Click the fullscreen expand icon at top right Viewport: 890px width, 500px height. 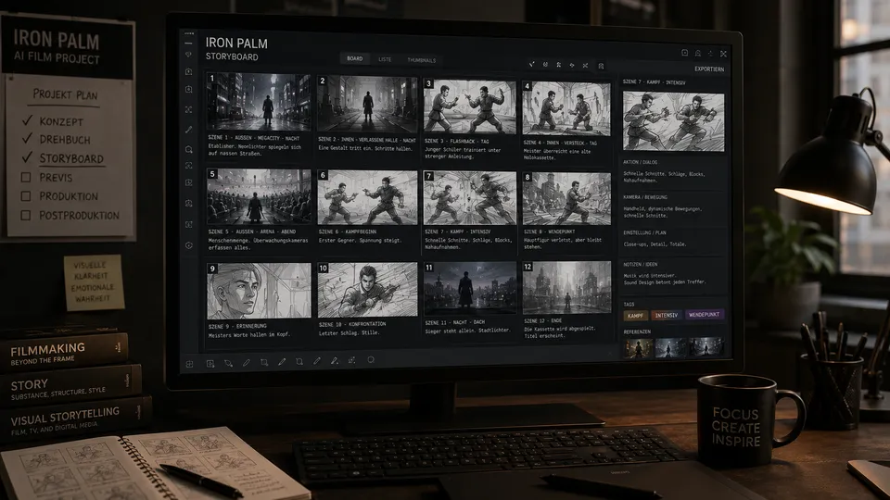click(724, 54)
